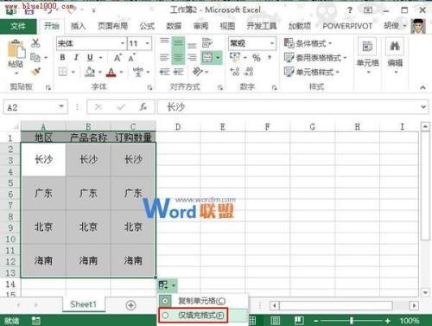Apply percent style with the % icon
Image resolution: width=432 pixels, height=326 pixels.
point(257,58)
